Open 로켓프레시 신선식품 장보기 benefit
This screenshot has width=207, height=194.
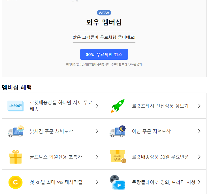[155, 106]
